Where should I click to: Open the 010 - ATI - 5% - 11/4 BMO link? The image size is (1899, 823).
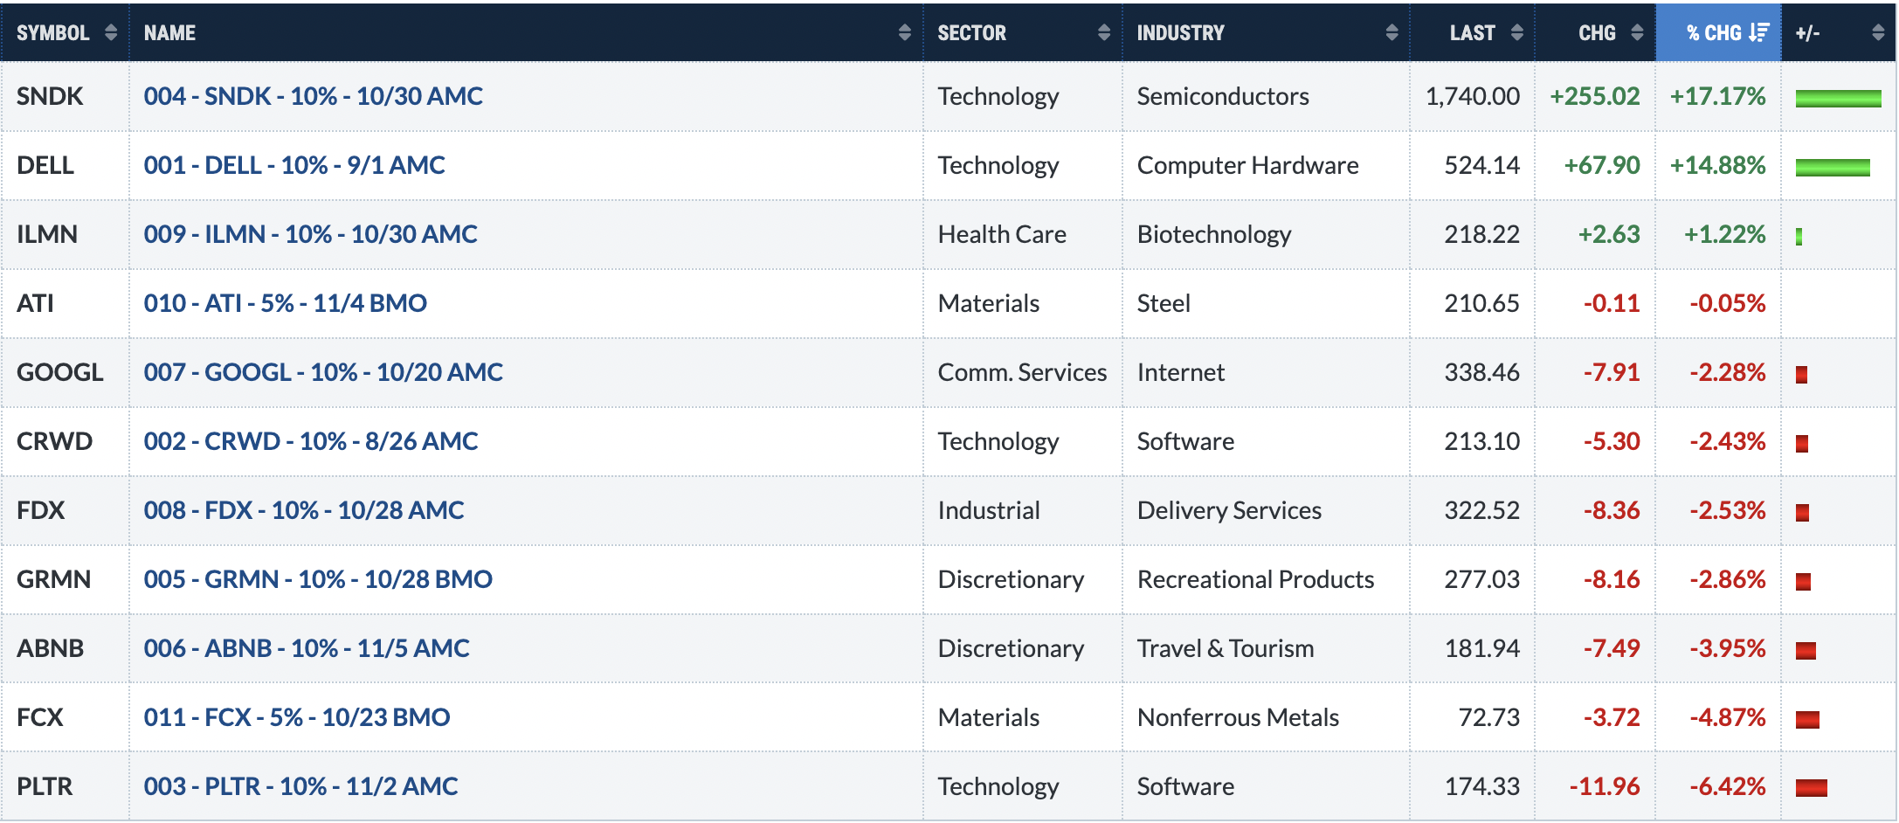[x=285, y=303]
